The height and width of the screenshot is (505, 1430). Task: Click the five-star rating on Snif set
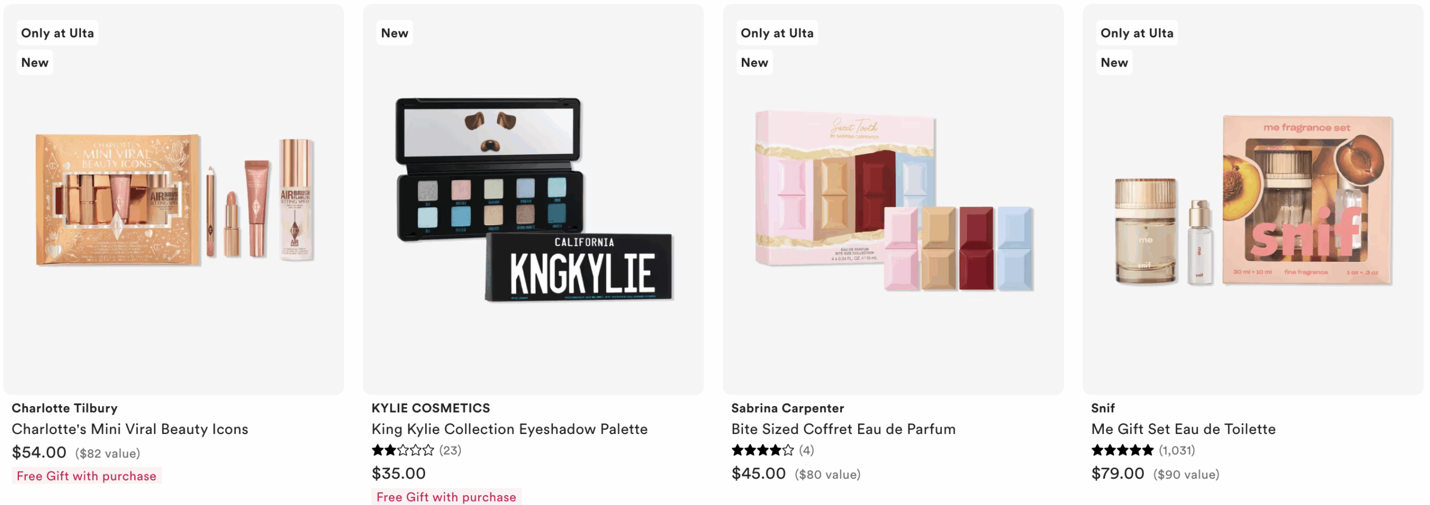(1122, 450)
